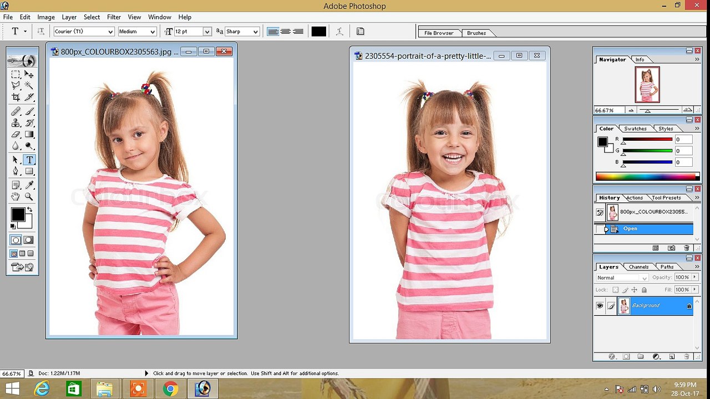This screenshot has height=399, width=710.
Task: Select the Pen tool
Action: point(15,171)
